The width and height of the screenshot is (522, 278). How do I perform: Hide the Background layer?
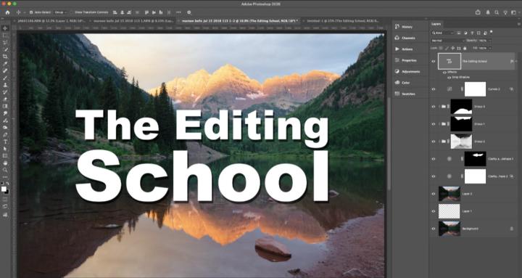pyautogui.click(x=434, y=229)
